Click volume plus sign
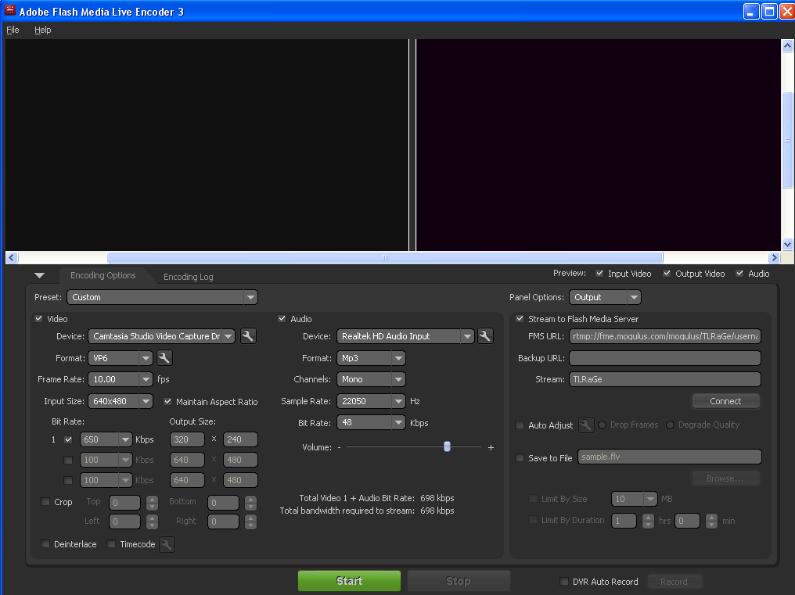Image resolution: width=795 pixels, height=595 pixels. (491, 447)
